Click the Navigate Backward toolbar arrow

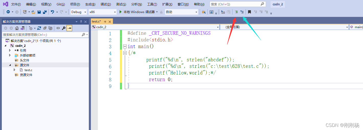click(8, 12)
